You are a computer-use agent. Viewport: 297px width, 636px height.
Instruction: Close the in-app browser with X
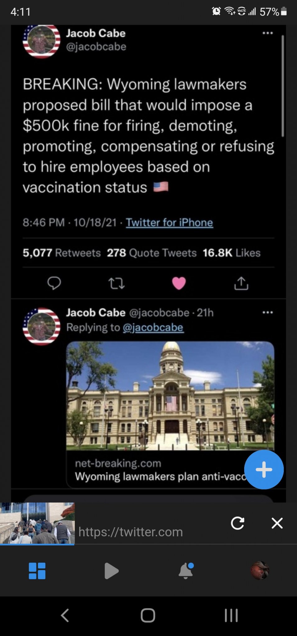(277, 523)
